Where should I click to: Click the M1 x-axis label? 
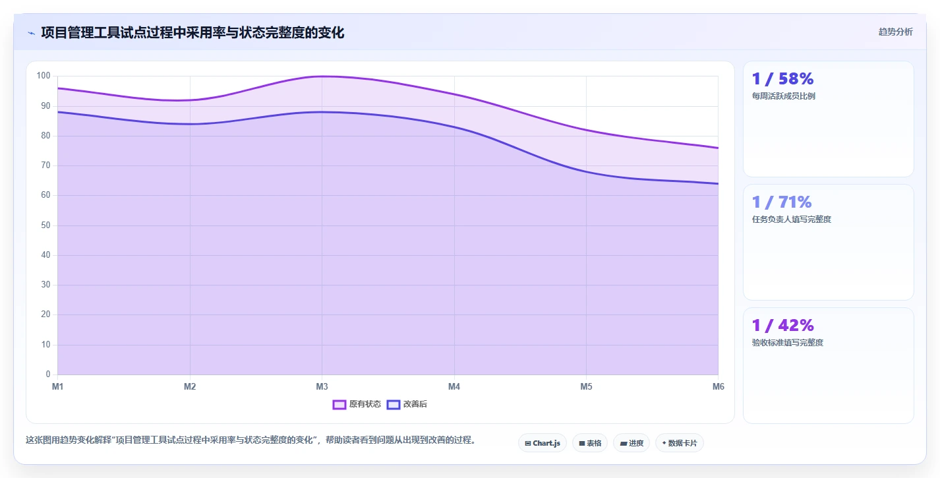58,386
